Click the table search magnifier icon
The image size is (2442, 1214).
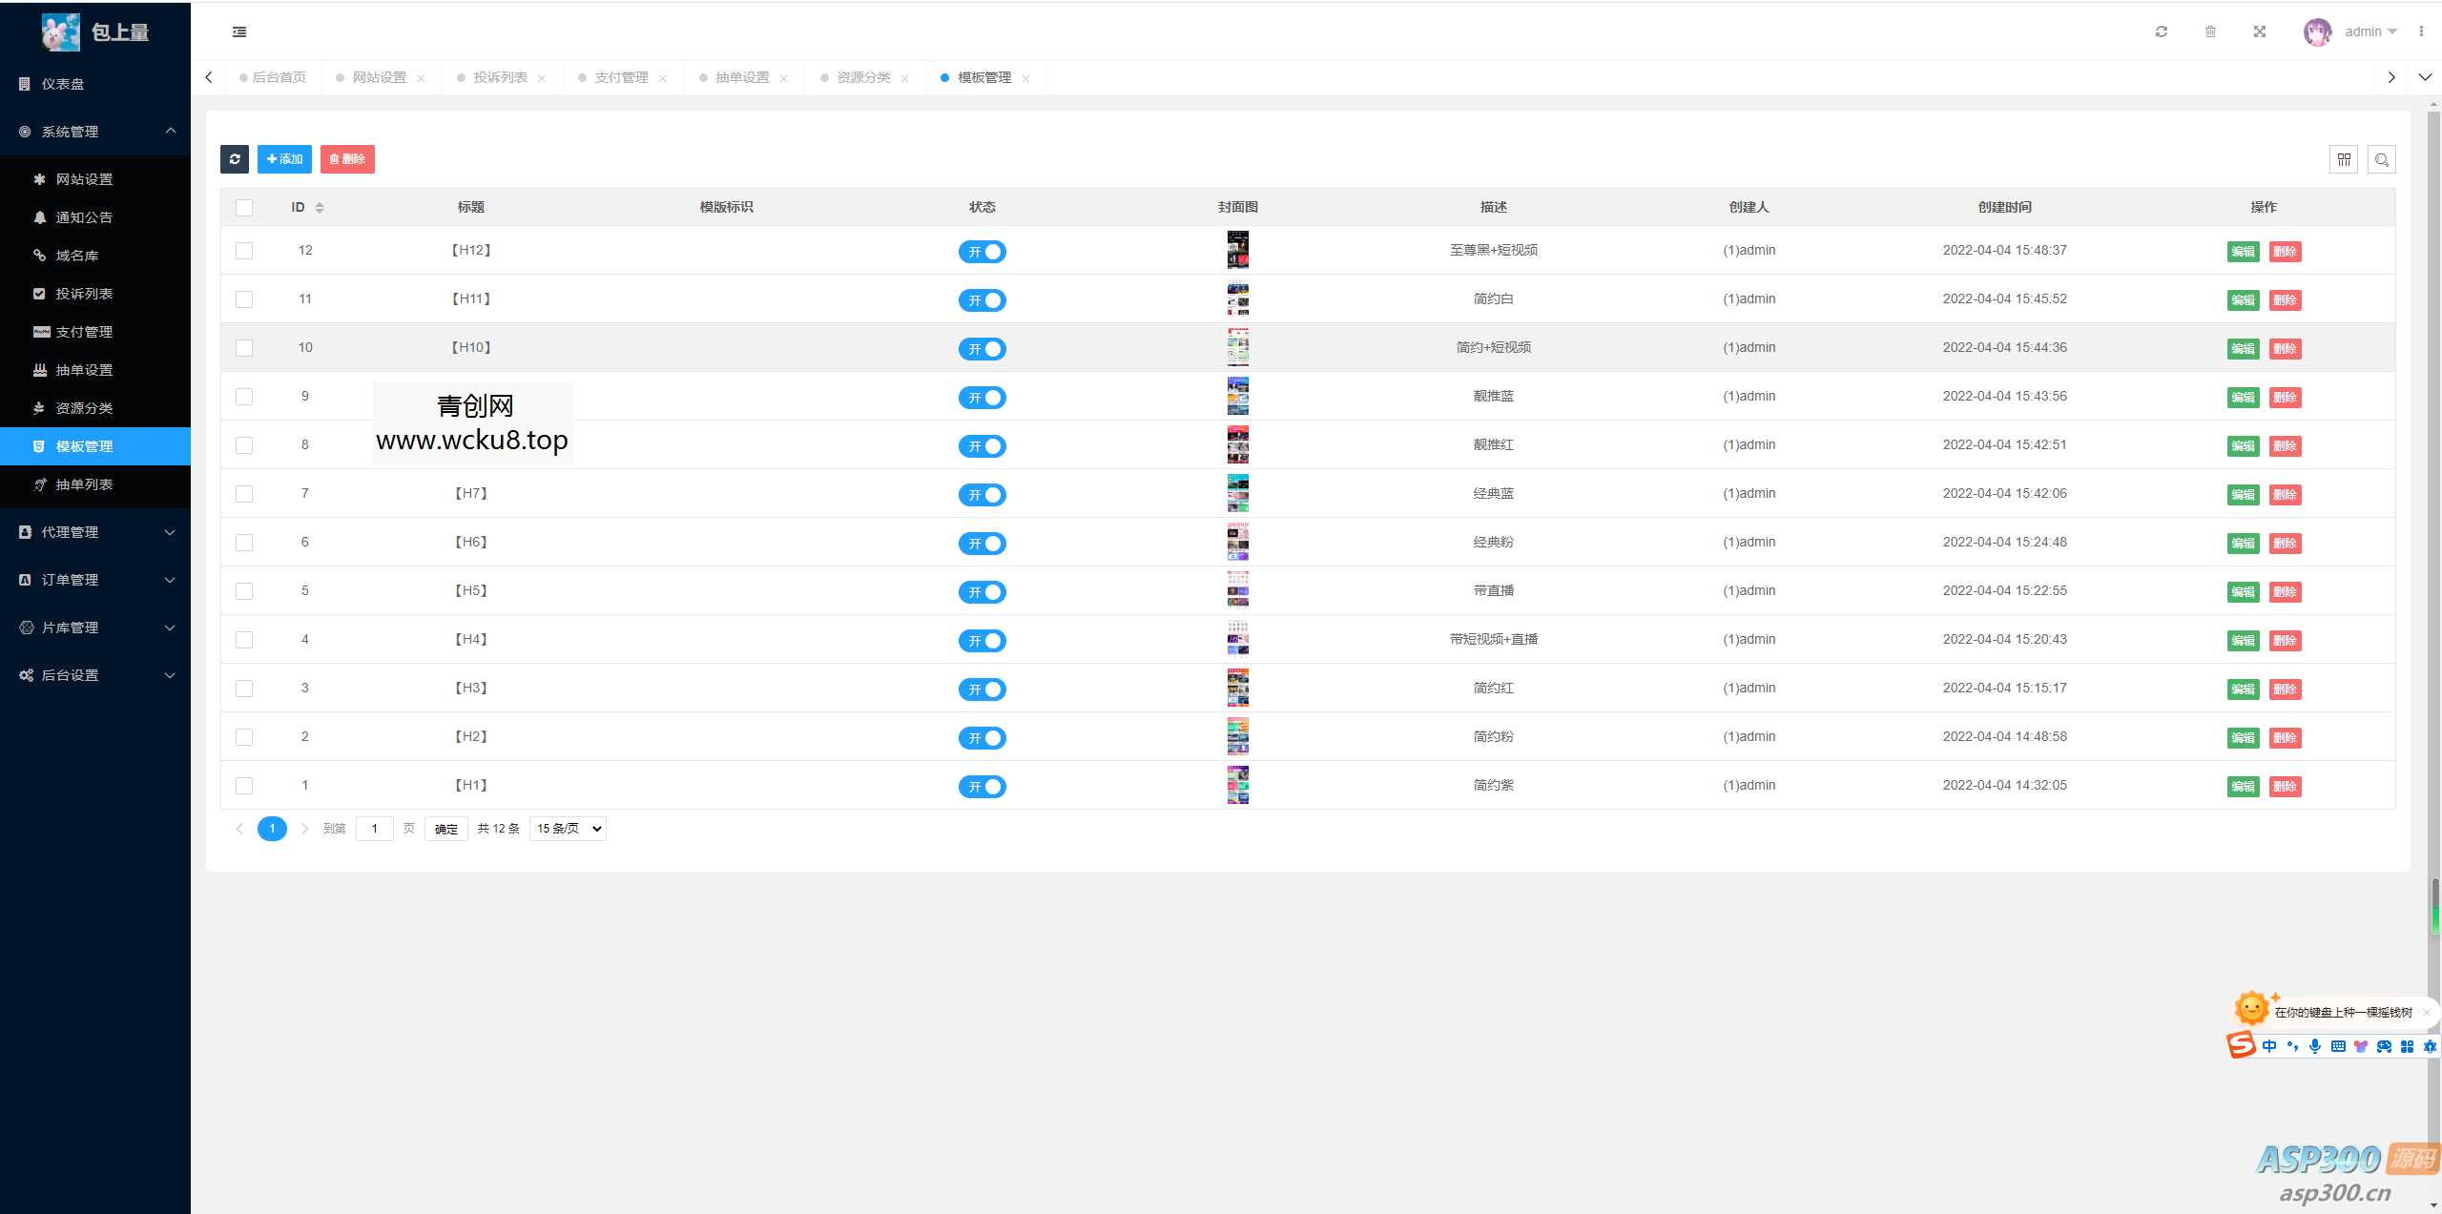coord(2381,159)
